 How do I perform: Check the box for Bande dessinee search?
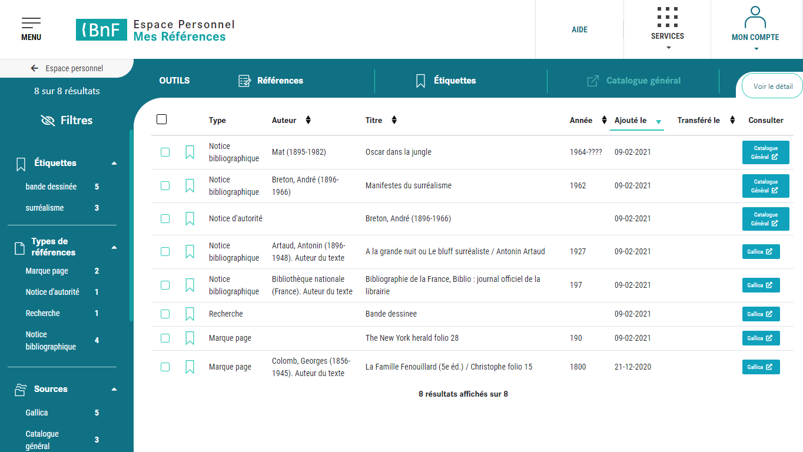165,314
